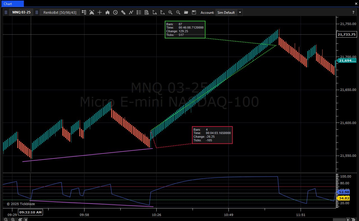Image resolution: width=359 pixels, height=221 pixels.
Task: Click the teal current price marker 21,694
Action: coord(346,61)
